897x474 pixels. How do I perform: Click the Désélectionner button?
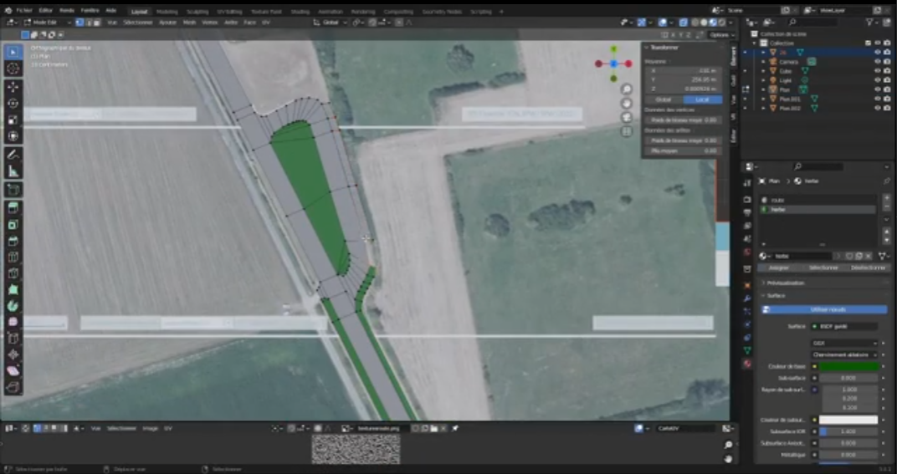(x=868, y=268)
